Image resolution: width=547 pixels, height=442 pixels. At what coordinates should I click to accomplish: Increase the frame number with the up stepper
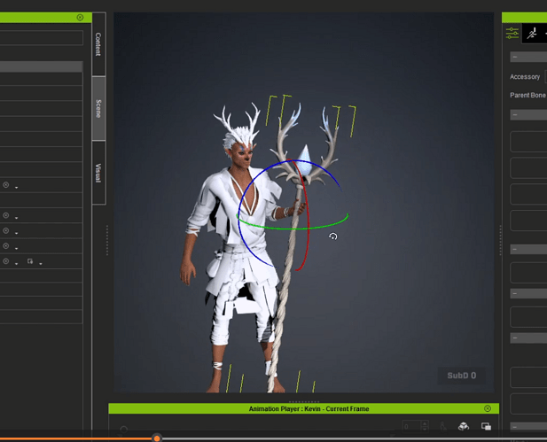coord(425,423)
